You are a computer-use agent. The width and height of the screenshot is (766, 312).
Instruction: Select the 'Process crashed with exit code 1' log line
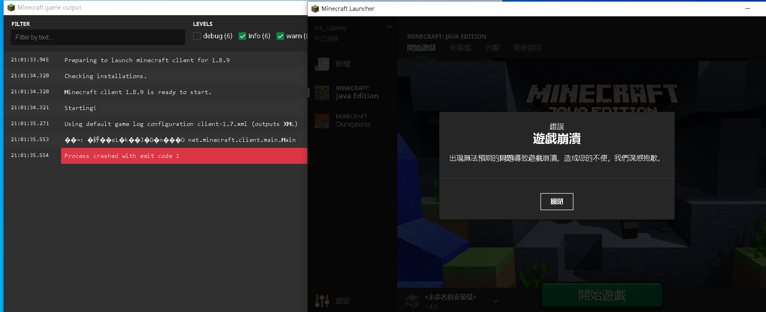[184, 156]
